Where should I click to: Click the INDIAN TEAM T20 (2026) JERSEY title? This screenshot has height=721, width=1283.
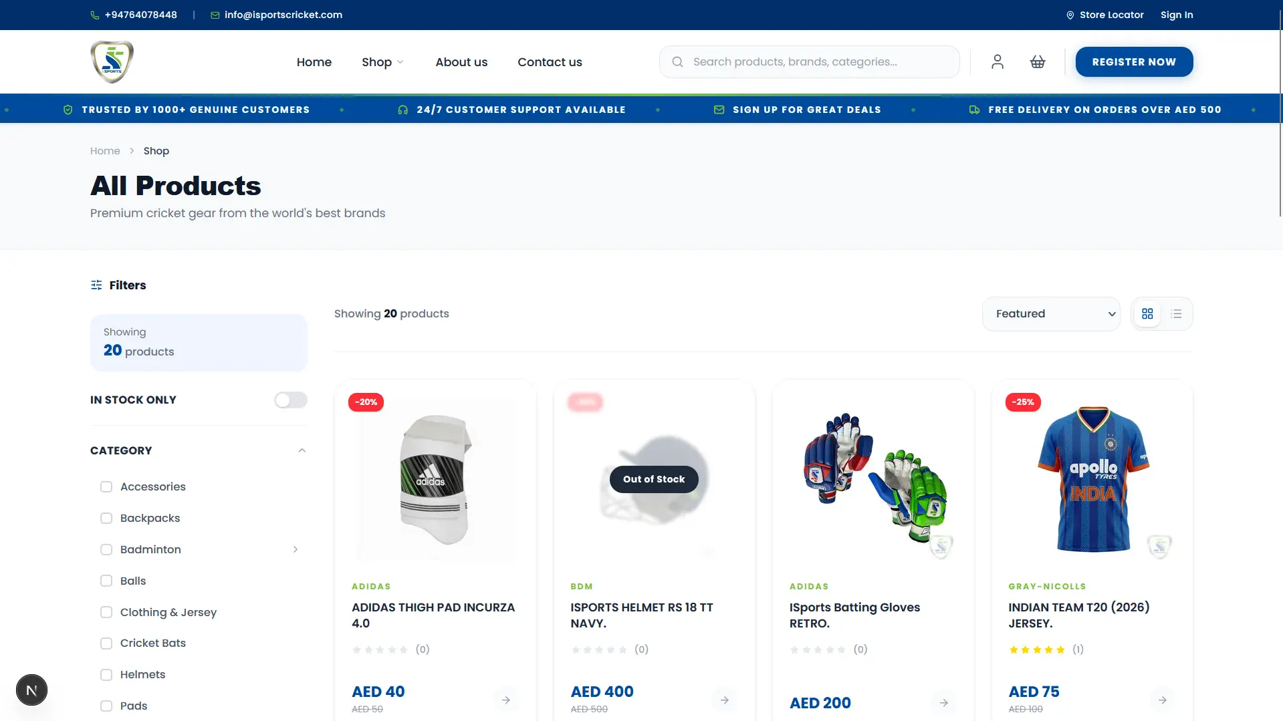pos(1078,615)
